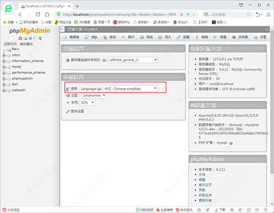This screenshot has width=274, height=213.
Task: Click the official homepage link, third below version info
Action: 205,185
